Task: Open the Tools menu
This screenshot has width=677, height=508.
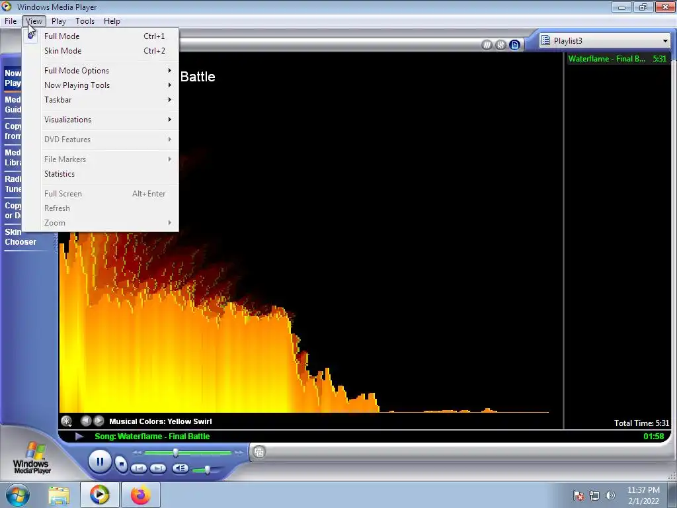Action: [85, 21]
